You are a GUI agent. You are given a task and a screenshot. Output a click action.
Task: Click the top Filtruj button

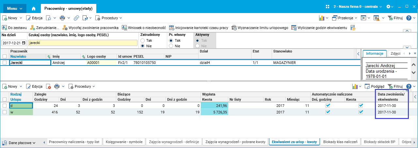tap(395, 18)
